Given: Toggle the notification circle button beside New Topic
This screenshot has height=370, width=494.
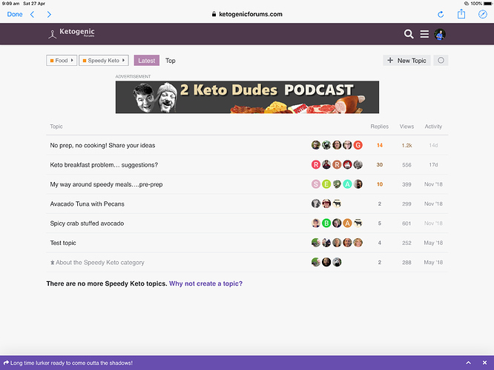Looking at the screenshot, I should pyautogui.click(x=441, y=61).
